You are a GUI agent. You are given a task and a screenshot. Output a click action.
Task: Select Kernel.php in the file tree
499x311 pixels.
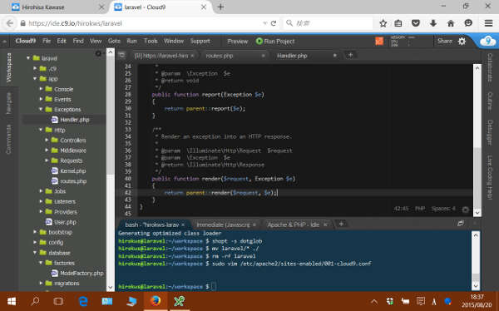coord(73,171)
